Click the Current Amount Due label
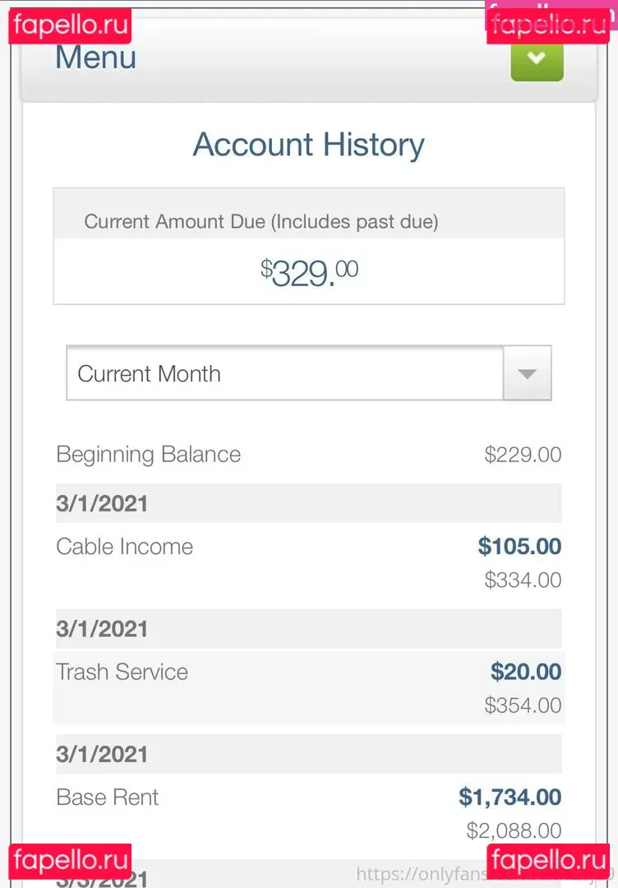618x888 pixels. point(261,221)
